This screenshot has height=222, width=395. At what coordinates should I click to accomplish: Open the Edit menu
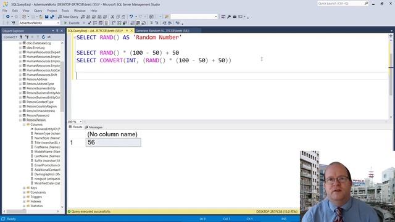pos(15,10)
